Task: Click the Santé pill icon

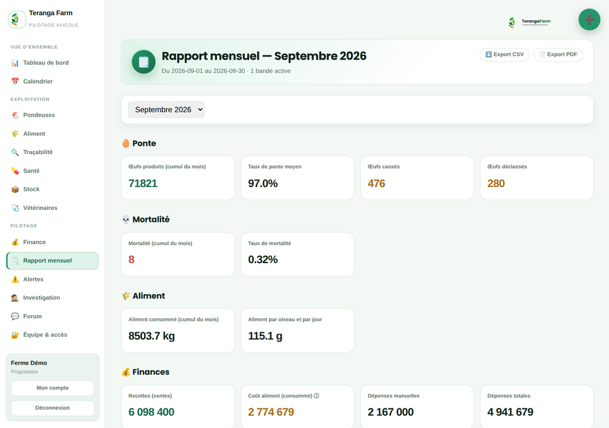Action: tap(15, 171)
